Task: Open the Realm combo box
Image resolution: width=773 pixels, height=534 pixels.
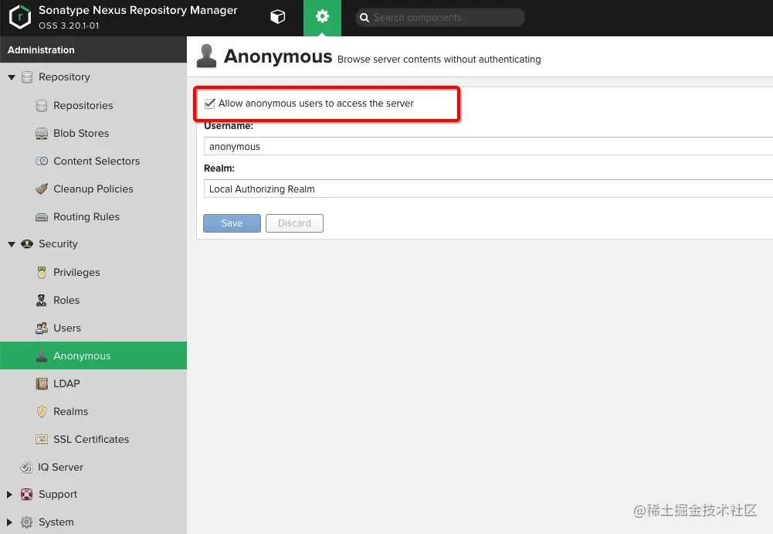Action: [488, 189]
